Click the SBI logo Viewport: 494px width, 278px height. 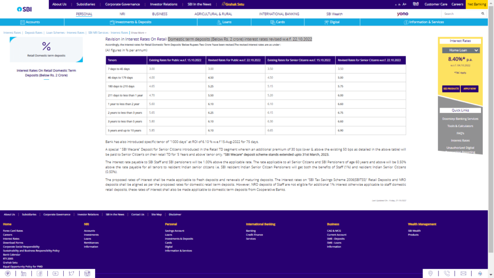(x=24, y=9)
